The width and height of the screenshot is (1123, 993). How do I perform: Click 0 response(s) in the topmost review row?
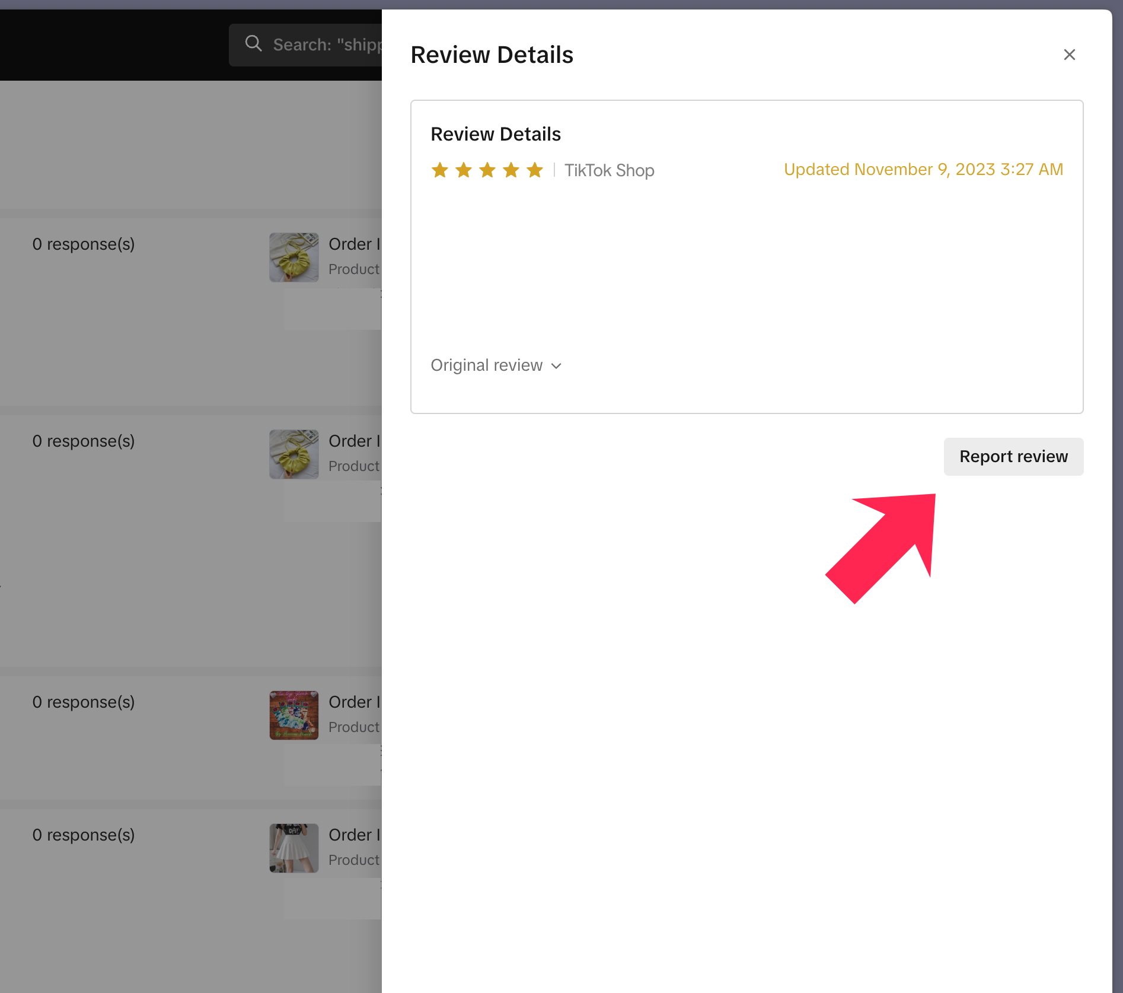(x=84, y=244)
